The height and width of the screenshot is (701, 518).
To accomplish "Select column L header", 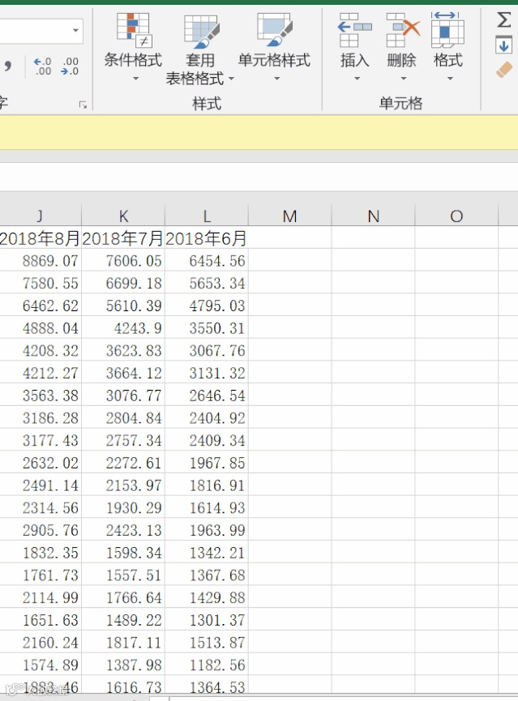I will [207, 216].
